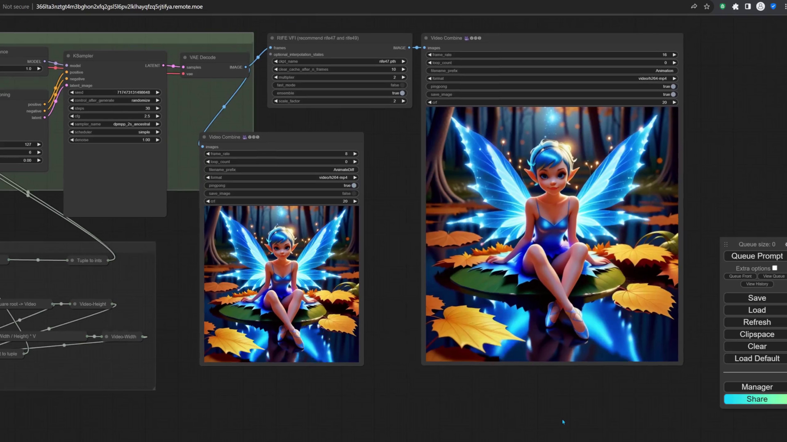Click the browser share page icon
This screenshot has height=442, width=787.
[x=694, y=7]
